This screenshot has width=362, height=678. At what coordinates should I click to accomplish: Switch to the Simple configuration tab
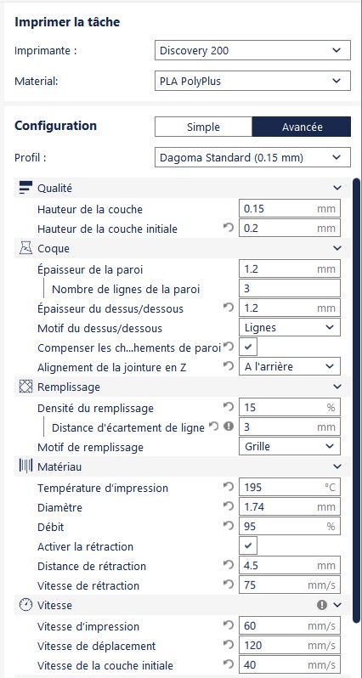[x=203, y=127]
